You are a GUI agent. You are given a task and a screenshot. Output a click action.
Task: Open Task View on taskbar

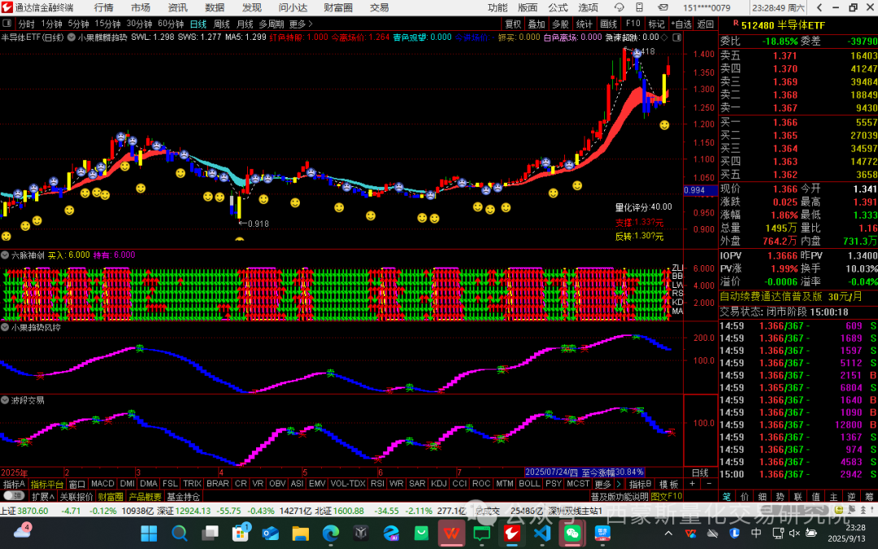210,533
